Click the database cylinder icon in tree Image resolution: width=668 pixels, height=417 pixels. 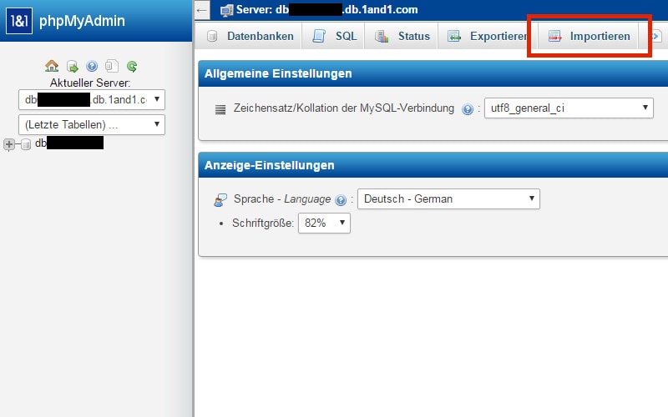click(x=26, y=144)
